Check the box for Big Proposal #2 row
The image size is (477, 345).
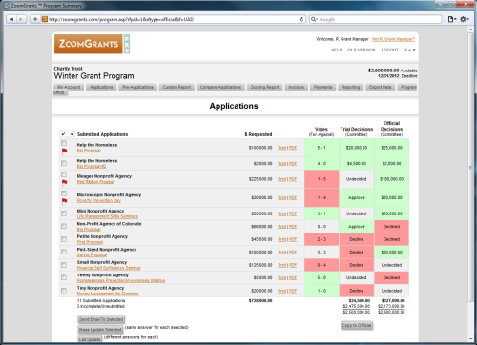tap(64, 163)
